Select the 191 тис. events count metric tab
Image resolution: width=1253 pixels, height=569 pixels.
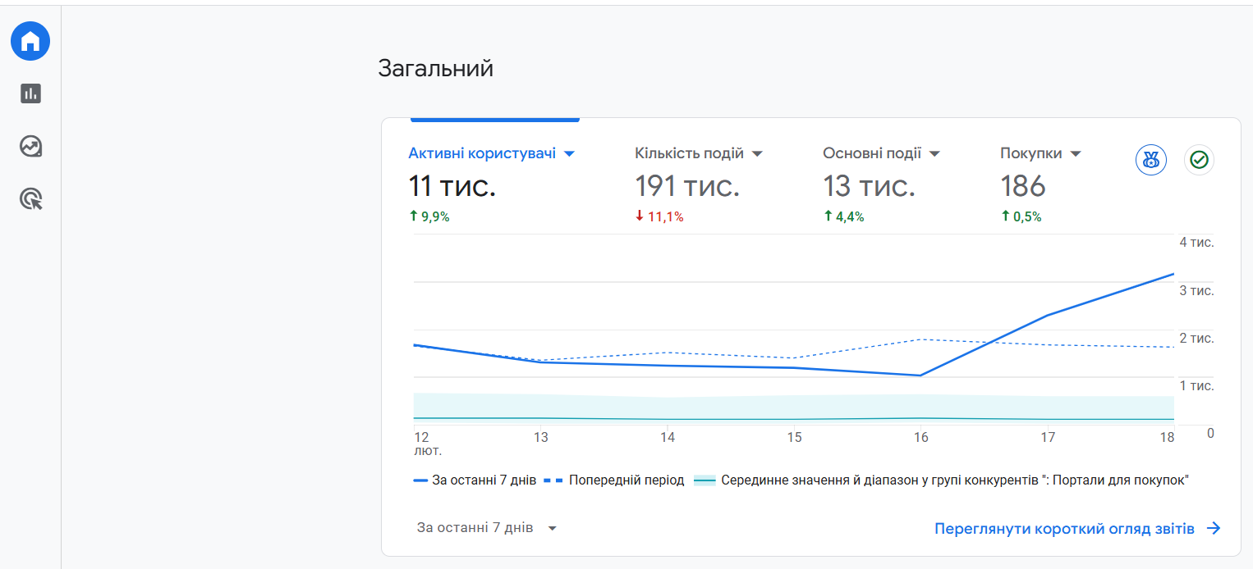point(687,186)
